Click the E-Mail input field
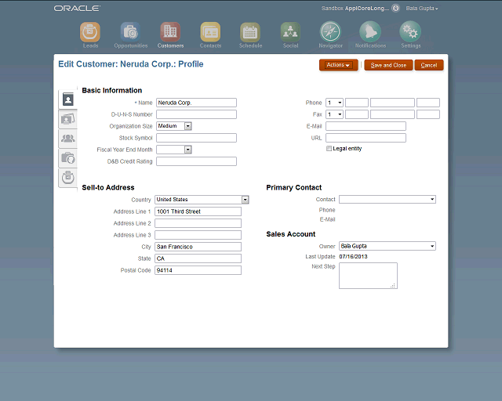 (366, 126)
